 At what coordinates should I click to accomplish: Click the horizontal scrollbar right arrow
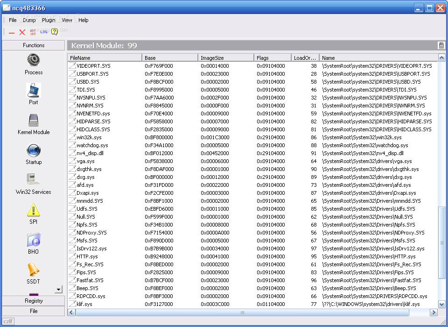click(x=434, y=313)
